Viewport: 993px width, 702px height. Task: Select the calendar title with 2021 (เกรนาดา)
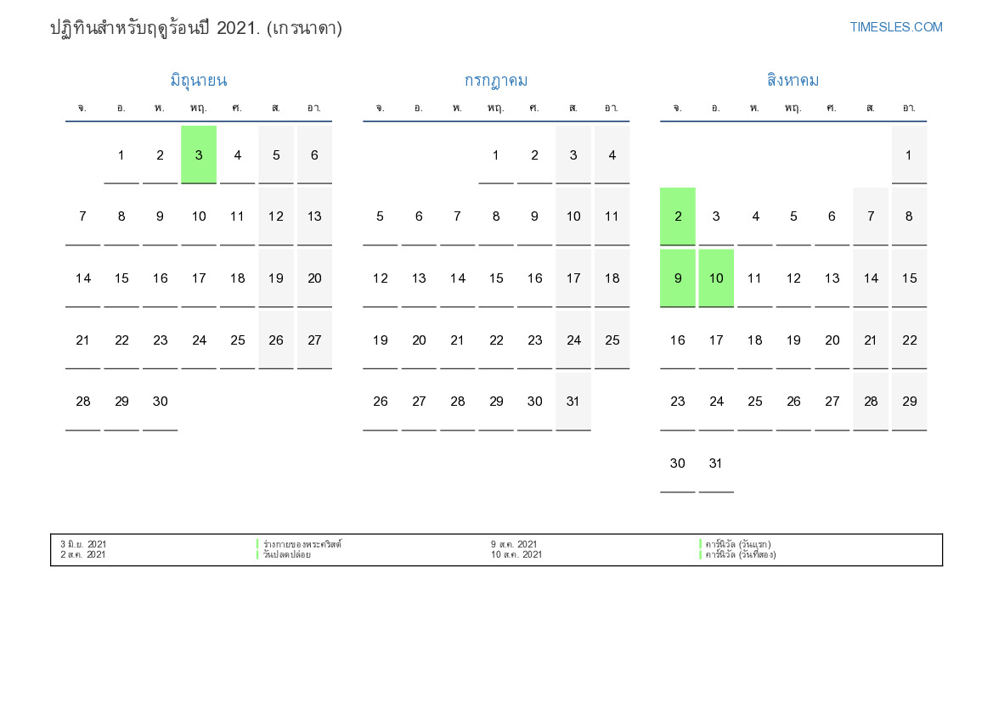pos(196,28)
